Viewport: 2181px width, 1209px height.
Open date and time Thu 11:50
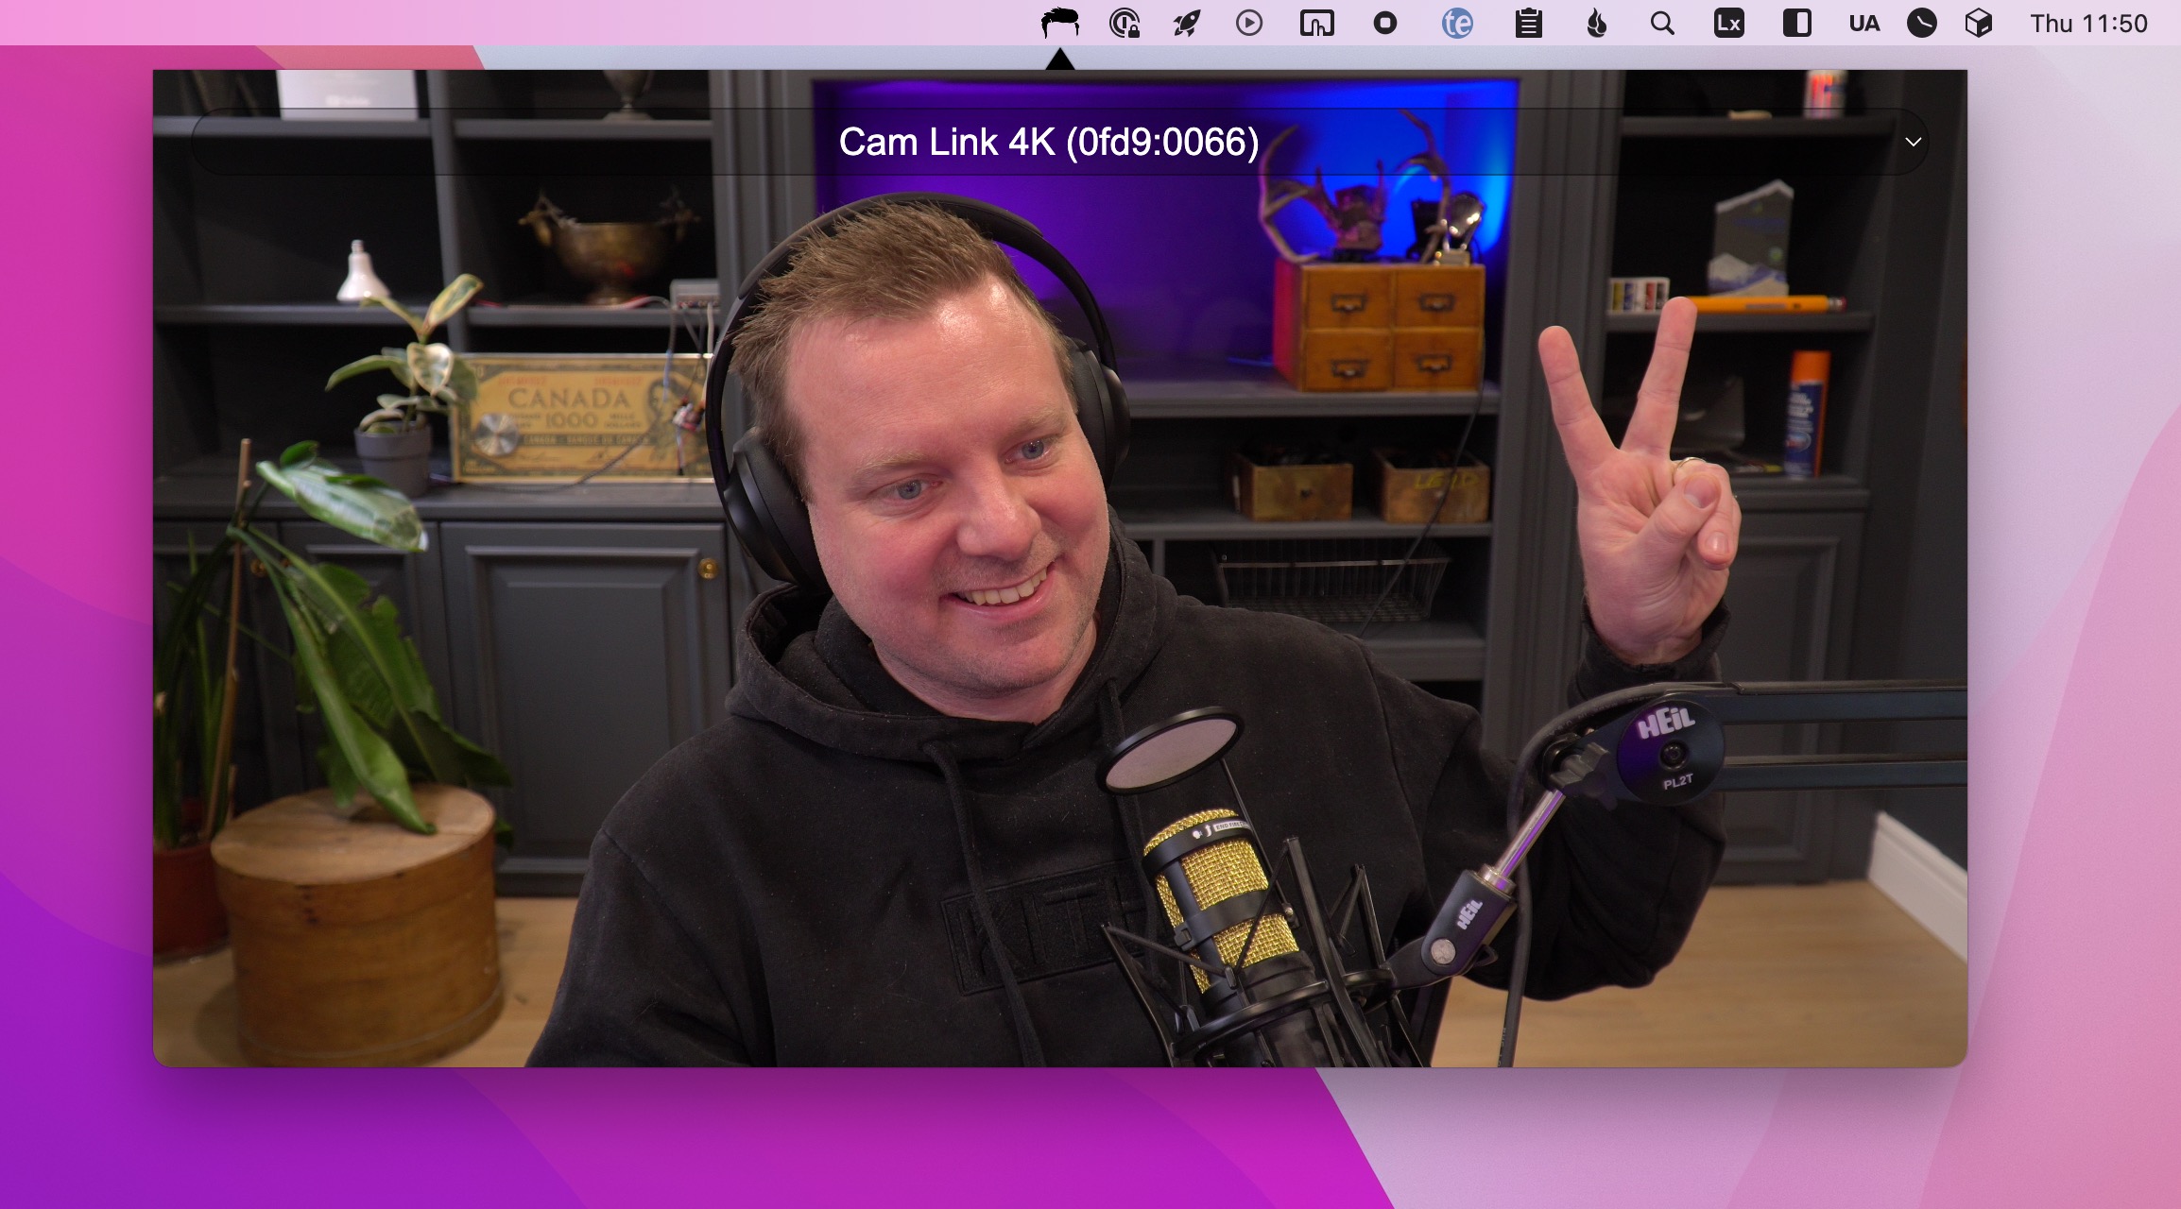pyautogui.click(x=2089, y=23)
